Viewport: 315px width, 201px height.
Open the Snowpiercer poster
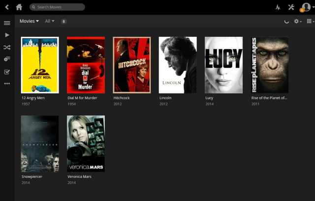pos(40,144)
